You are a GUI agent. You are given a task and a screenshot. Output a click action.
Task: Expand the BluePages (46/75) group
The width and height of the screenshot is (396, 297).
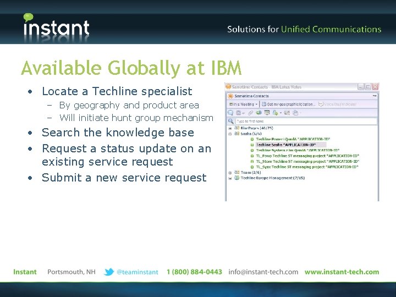click(230, 128)
